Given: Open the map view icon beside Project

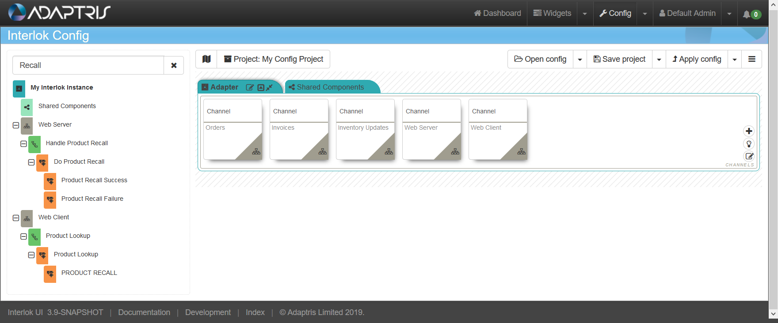Looking at the screenshot, I should pyautogui.click(x=206, y=59).
